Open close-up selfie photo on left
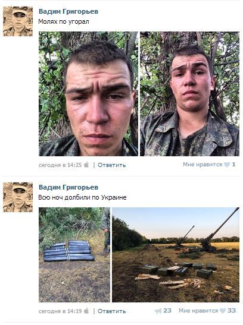The image size is (243, 325). (x=88, y=94)
